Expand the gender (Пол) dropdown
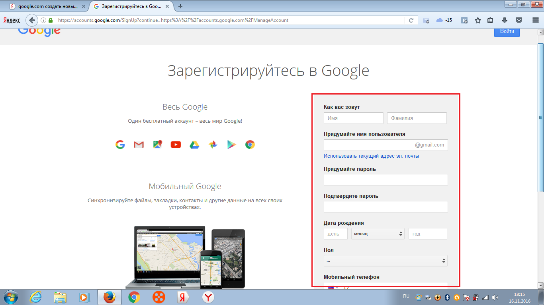Viewport: 544px width, 305px height. click(x=385, y=261)
